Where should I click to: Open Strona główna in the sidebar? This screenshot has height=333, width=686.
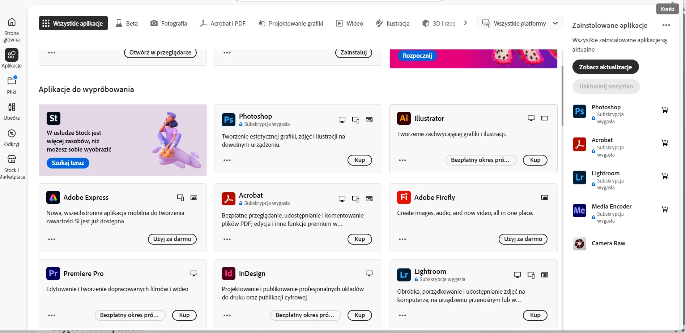(12, 30)
